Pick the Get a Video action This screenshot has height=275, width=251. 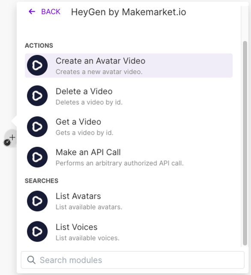pyautogui.click(x=129, y=127)
